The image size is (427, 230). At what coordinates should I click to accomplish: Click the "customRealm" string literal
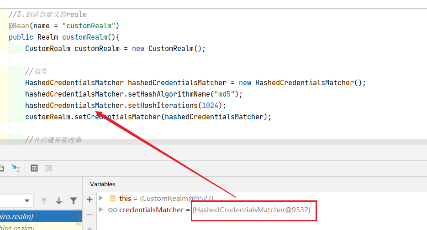[89, 26]
